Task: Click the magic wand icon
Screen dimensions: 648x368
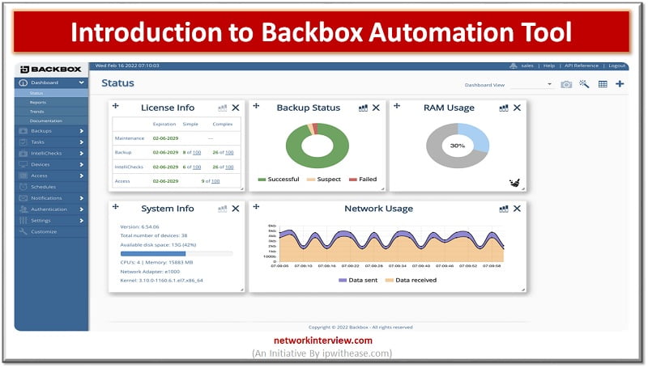Action: [584, 84]
